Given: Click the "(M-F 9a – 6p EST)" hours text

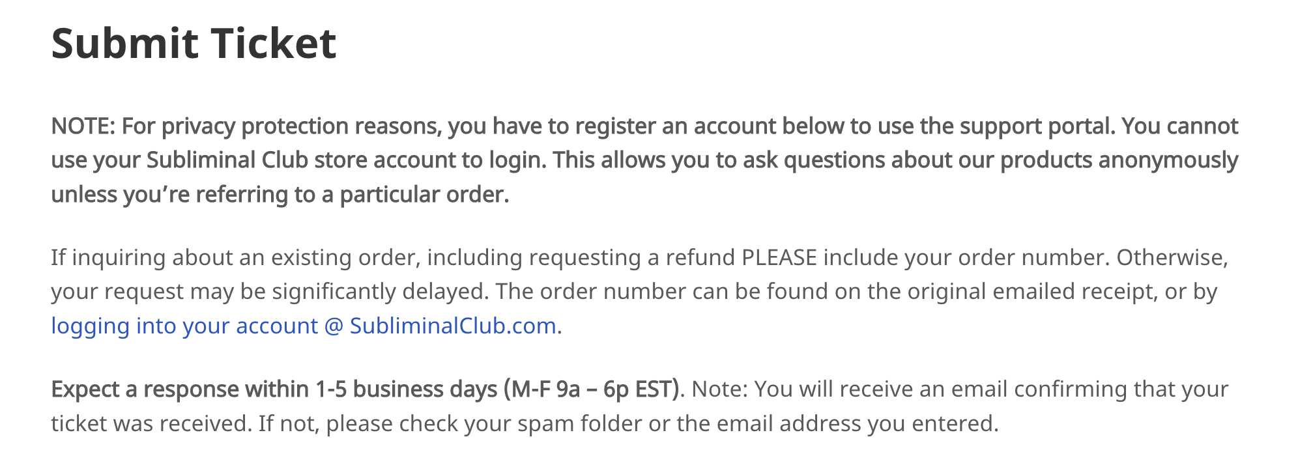Looking at the screenshot, I should (x=592, y=389).
